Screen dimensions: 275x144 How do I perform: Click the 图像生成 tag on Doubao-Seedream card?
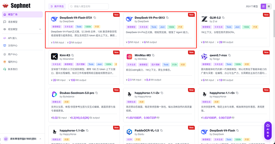click(x=56, y=102)
